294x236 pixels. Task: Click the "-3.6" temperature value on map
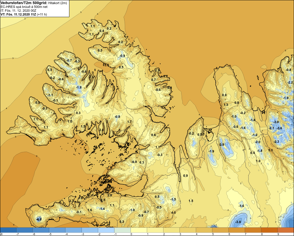point(279,128)
